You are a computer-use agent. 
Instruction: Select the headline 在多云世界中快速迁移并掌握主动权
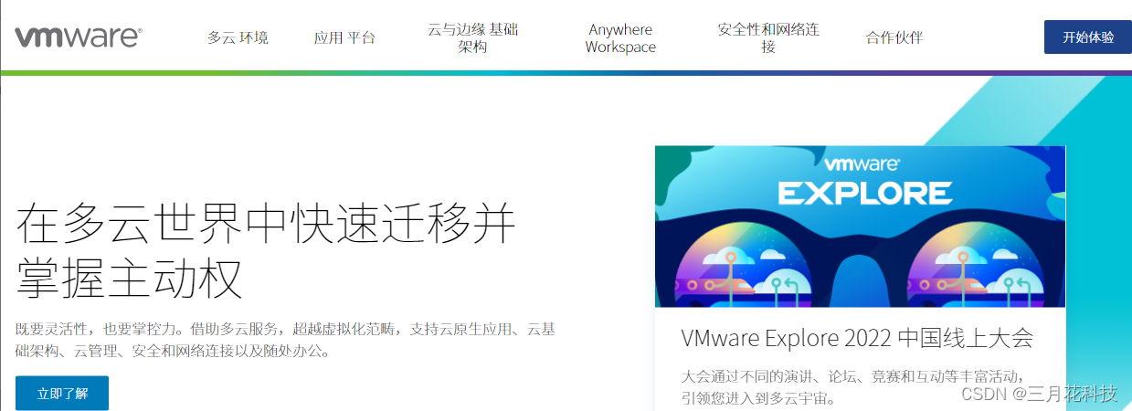click(x=266, y=252)
